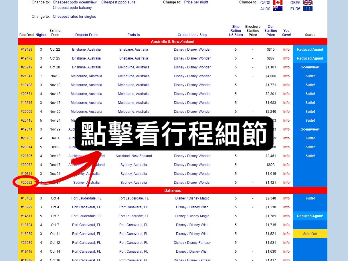This screenshot has height=261, width=348.
Task: Open FastDeal #19544
Action: (27, 129)
